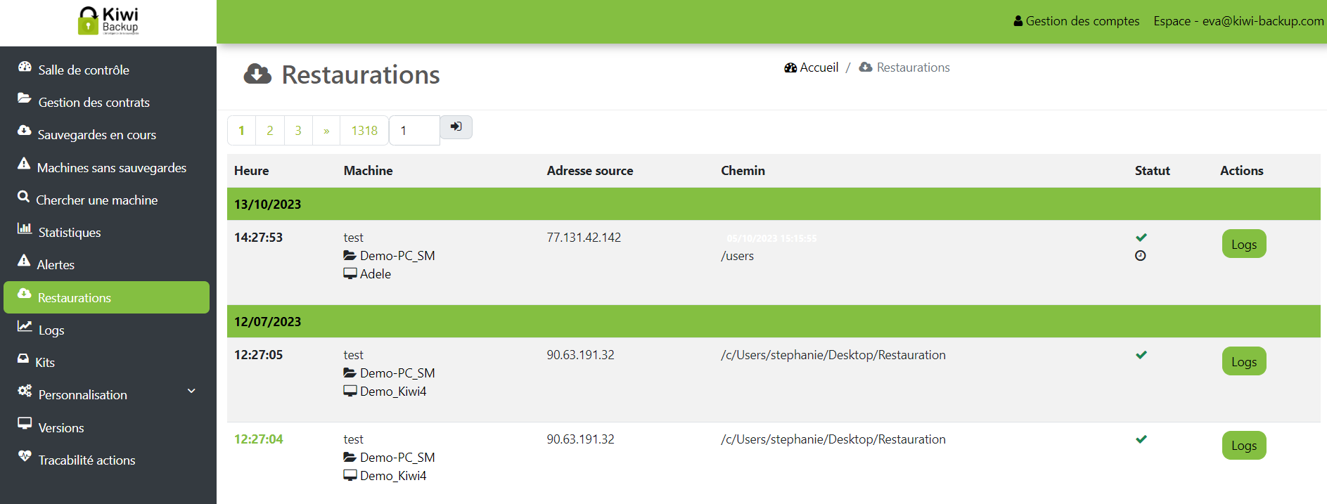Open the Tracabilité actions menu item
Screen dimensions: 1327x504
[107, 460]
